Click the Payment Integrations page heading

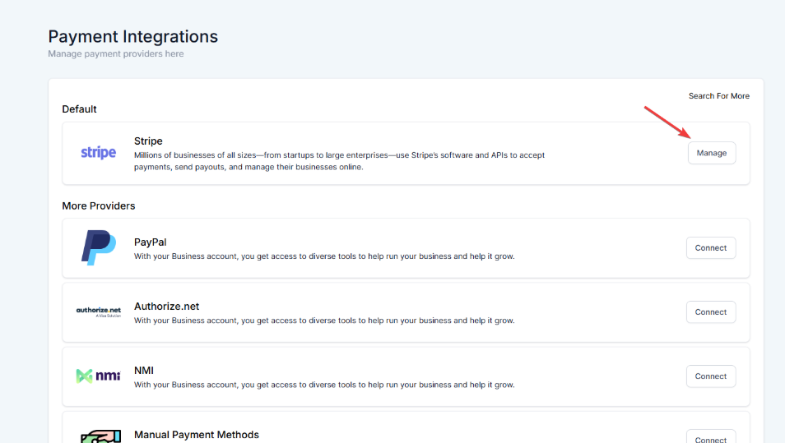coord(132,37)
